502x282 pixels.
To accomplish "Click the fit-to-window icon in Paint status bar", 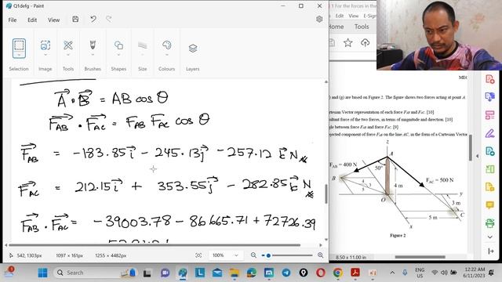I will coord(198,255).
